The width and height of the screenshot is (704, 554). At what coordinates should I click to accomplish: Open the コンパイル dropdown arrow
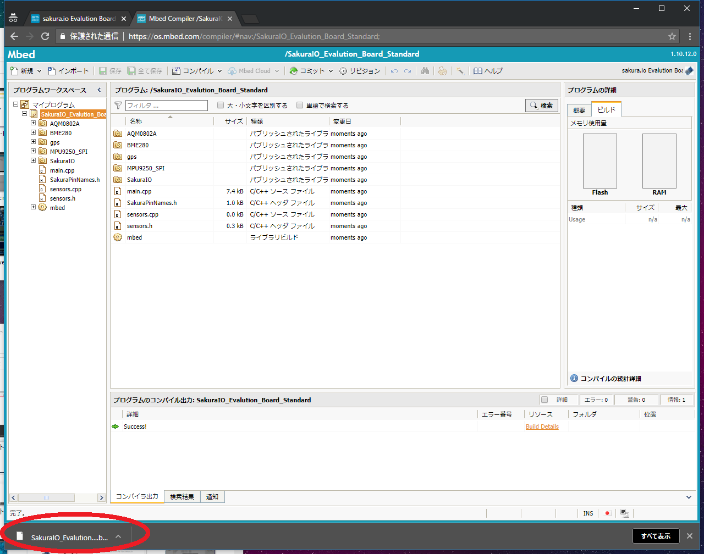point(219,71)
